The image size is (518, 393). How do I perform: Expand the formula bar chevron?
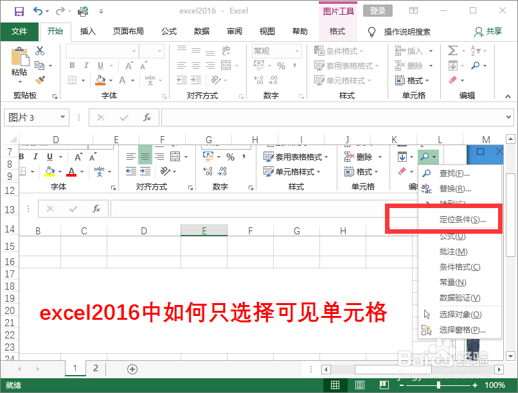[x=509, y=117]
